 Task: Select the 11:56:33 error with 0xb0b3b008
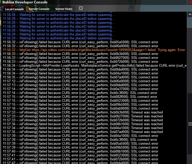[81, 54]
